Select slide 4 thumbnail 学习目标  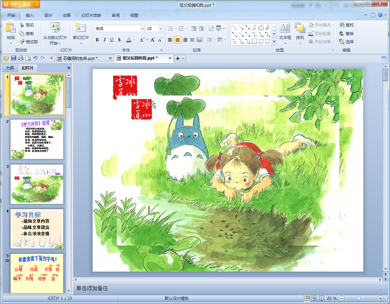tap(37, 229)
